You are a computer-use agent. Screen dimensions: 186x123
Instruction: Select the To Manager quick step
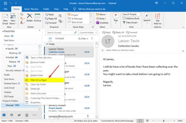pos(78,19)
